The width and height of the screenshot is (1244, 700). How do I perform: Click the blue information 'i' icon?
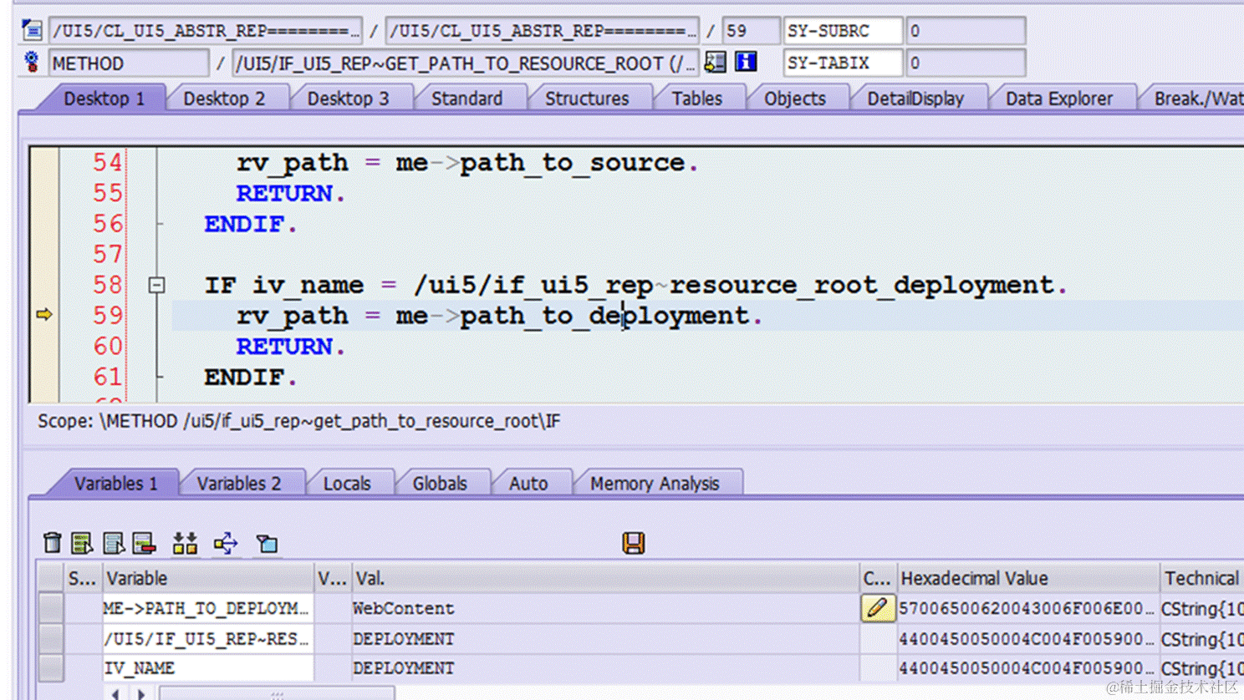tap(746, 62)
